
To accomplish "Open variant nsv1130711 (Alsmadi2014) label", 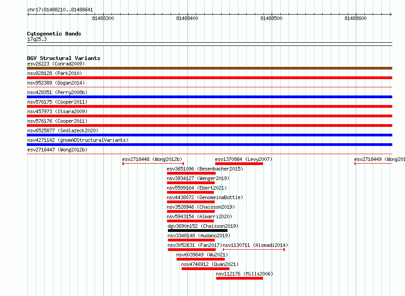I will pos(255,245).
